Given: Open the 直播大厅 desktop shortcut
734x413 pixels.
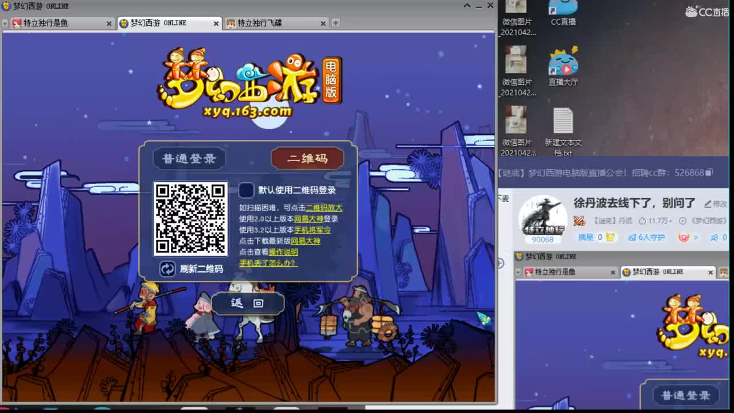Looking at the screenshot, I should click(x=563, y=67).
